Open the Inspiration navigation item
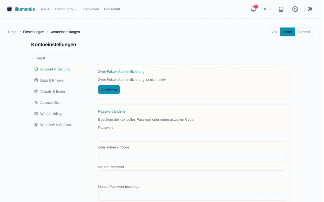The height and width of the screenshot is (202, 324). 91,9
